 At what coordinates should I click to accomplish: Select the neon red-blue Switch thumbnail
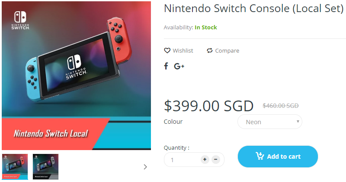click(15, 166)
